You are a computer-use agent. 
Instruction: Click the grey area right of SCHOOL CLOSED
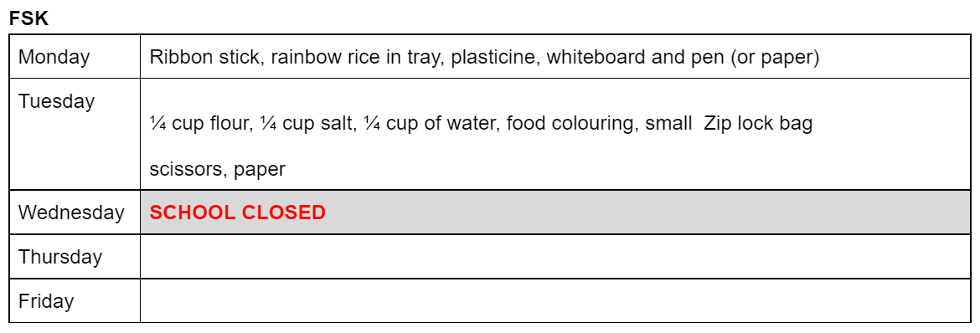point(647,213)
